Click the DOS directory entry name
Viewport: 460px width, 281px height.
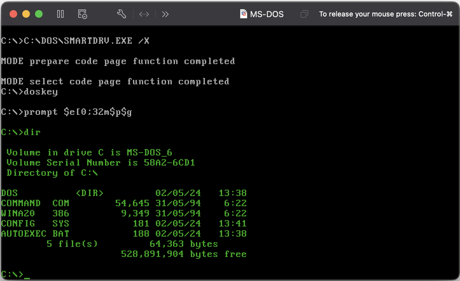point(9,193)
